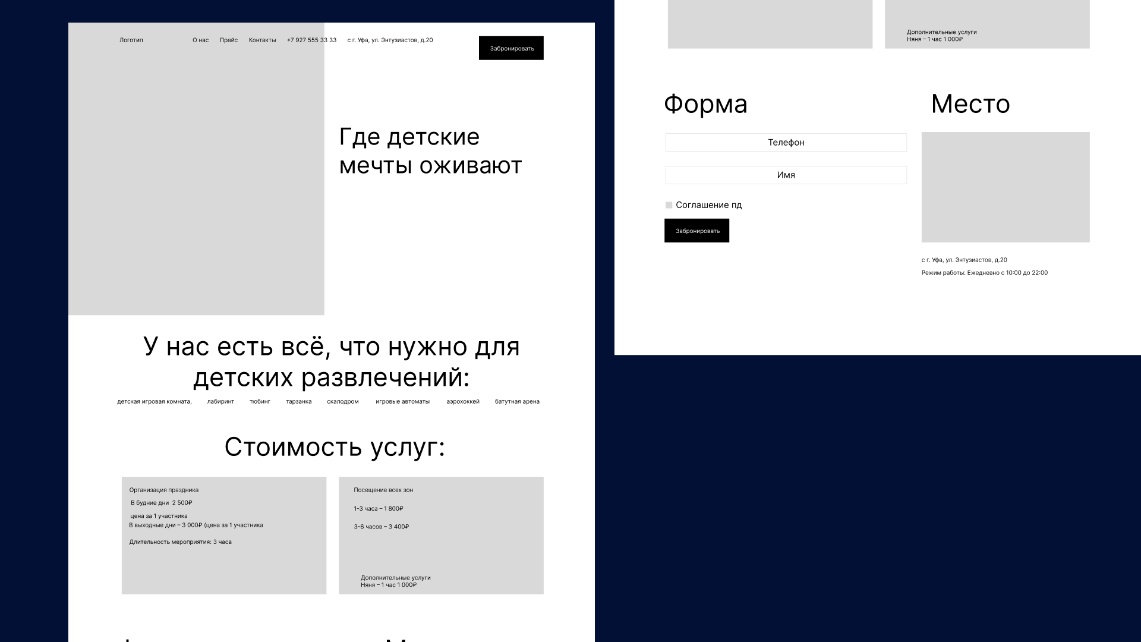The height and width of the screenshot is (642, 1141).
Task: Click the Стоимость услуг heading
Action: pos(334,447)
